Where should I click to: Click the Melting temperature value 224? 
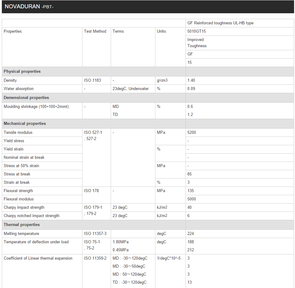pos(190,234)
